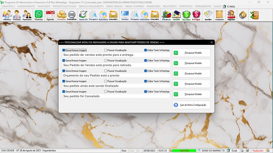Click Pesquisar Modelo for Cancelado message
Screen dimensions: 273x153
click(x=191, y=94)
